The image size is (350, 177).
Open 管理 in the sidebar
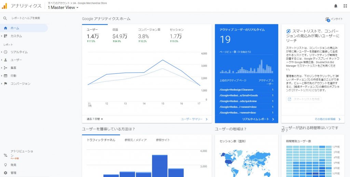pos(13,173)
